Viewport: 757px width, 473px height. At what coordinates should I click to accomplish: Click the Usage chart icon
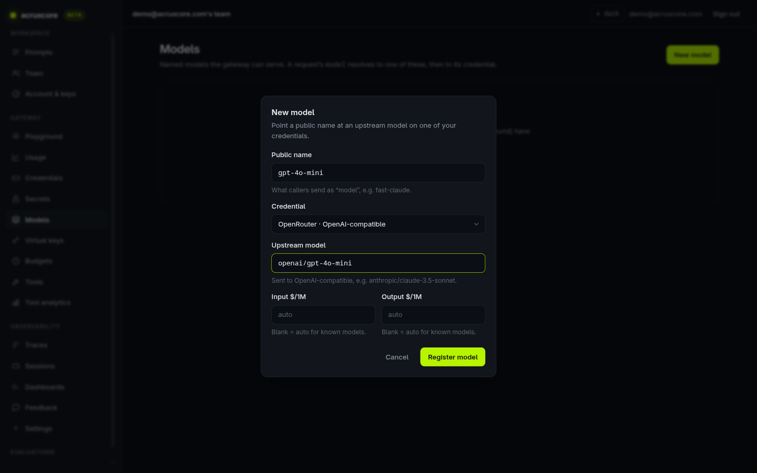click(x=16, y=157)
